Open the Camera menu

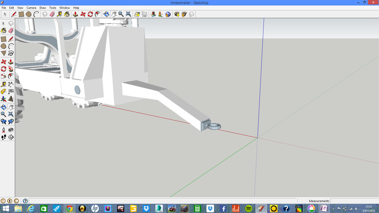[x=31, y=8]
